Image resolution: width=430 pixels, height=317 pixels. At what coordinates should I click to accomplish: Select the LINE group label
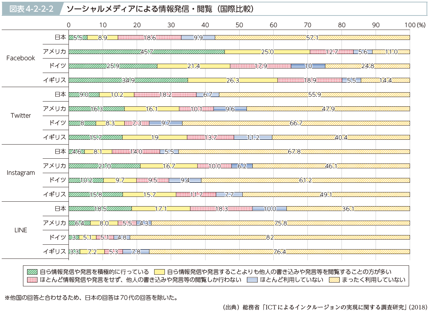point(21,230)
